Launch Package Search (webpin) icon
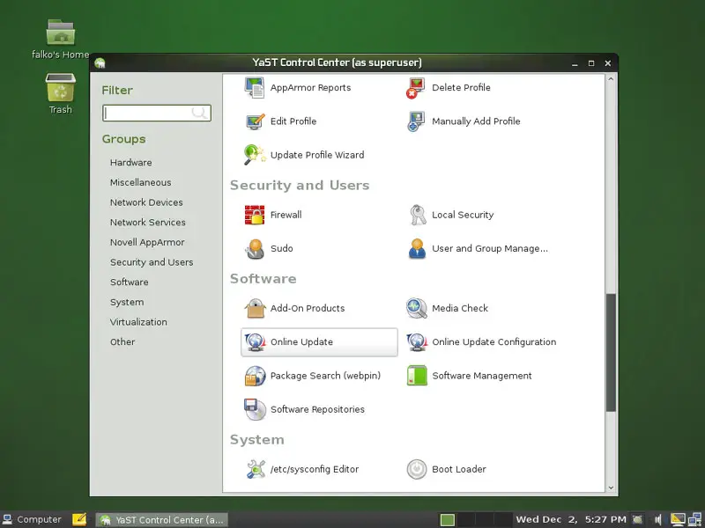This screenshot has height=528, width=705. click(x=255, y=376)
